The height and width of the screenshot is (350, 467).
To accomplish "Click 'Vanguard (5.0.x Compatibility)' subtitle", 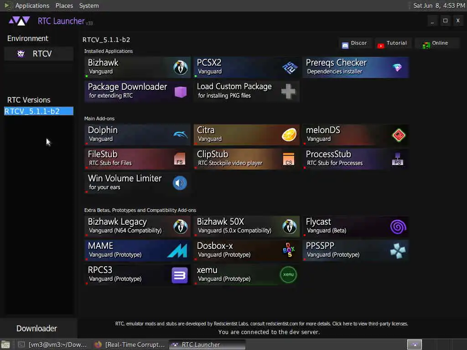I will point(235,230).
